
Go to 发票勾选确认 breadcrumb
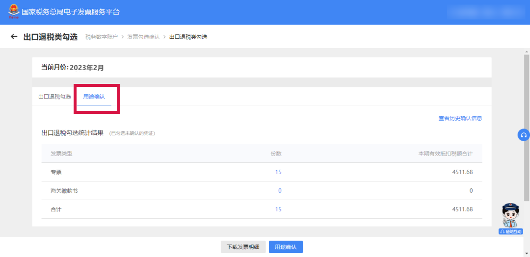click(x=143, y=37)
